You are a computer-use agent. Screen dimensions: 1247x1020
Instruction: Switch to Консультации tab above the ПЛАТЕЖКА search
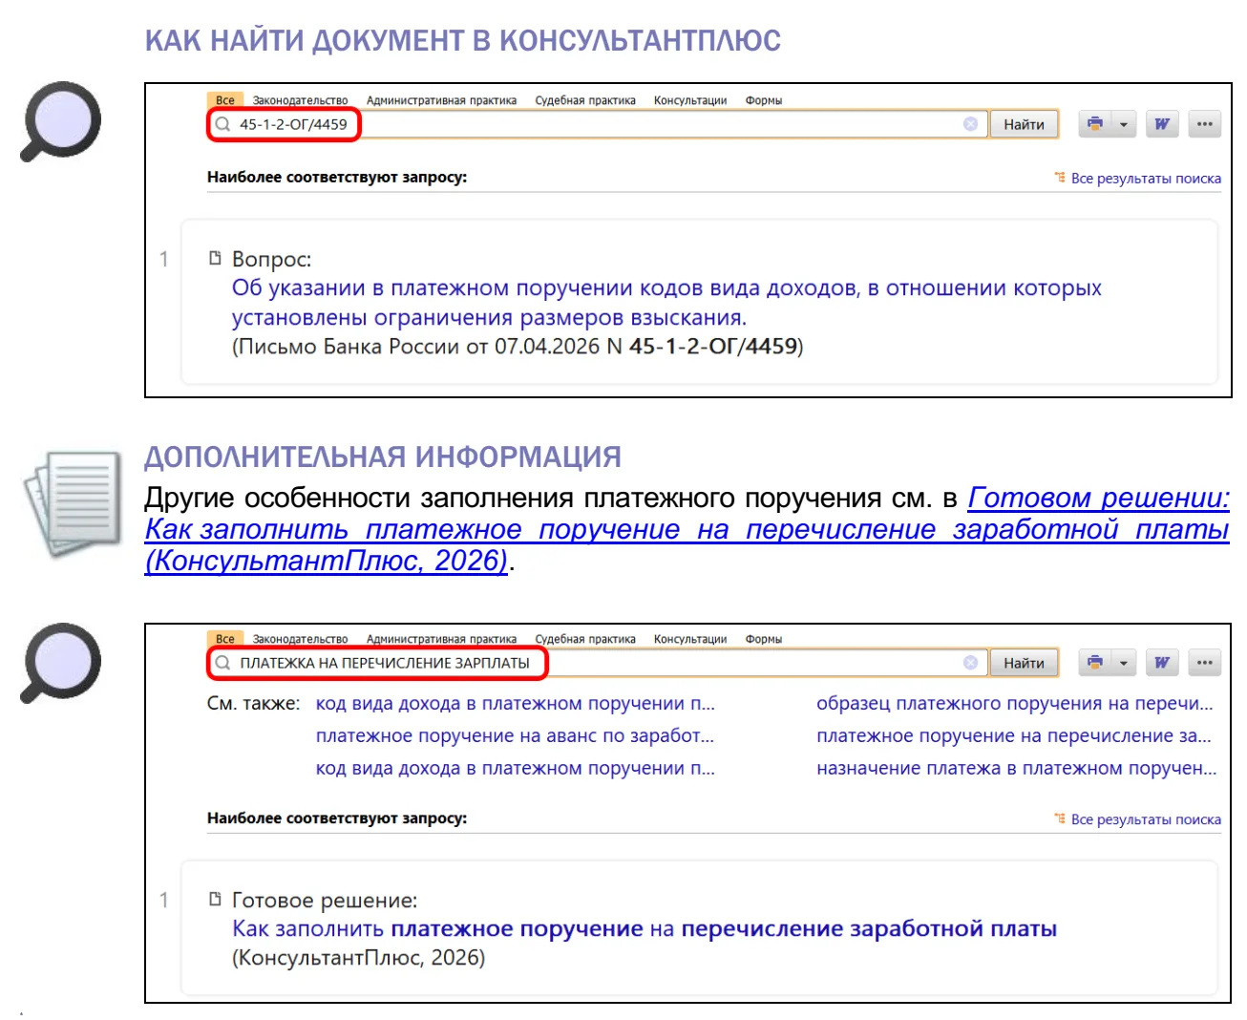[690, 639]
